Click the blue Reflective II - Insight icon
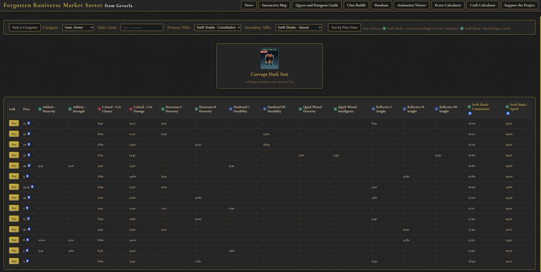The width and height of the screenshot is (541, 272). (404, 109)
